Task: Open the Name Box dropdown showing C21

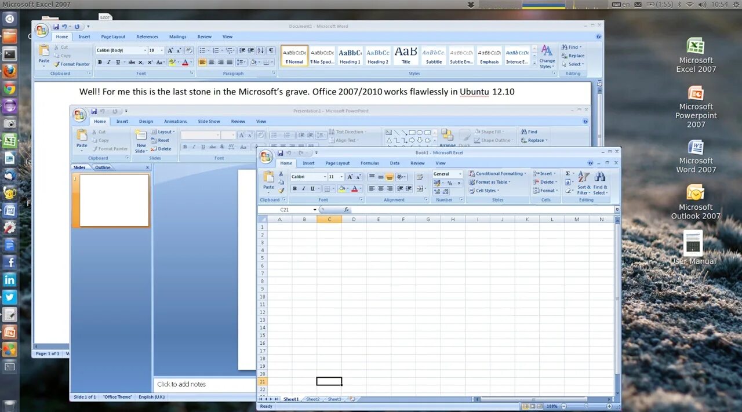Action: [x=315, y=210]
